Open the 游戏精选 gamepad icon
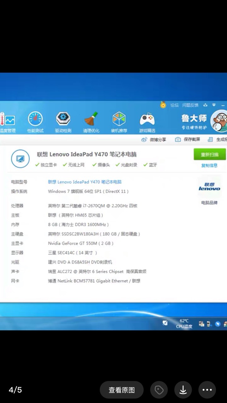This screenshot has width=227, height=403. click(147, 123)
